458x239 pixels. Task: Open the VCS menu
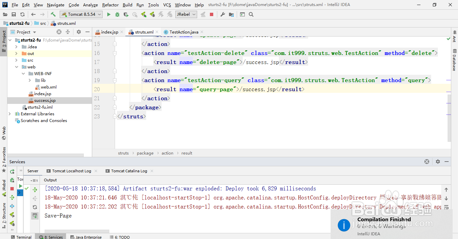point(167,5)
